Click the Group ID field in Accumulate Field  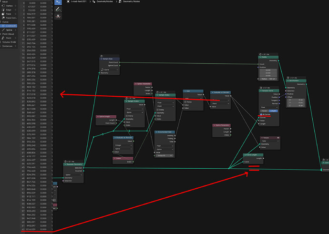click(165, 155)
